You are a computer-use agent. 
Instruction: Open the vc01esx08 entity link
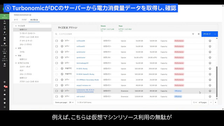click(81, 41)
